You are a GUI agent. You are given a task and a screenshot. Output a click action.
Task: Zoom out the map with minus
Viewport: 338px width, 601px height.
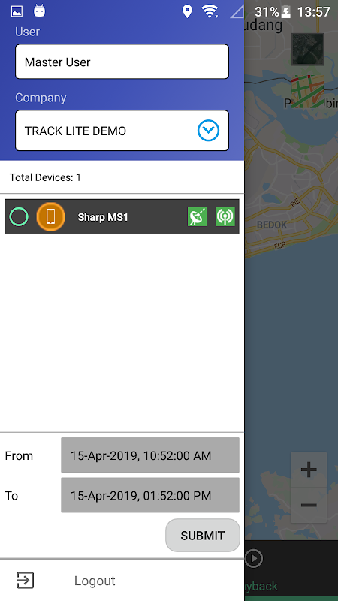point(309,505)
